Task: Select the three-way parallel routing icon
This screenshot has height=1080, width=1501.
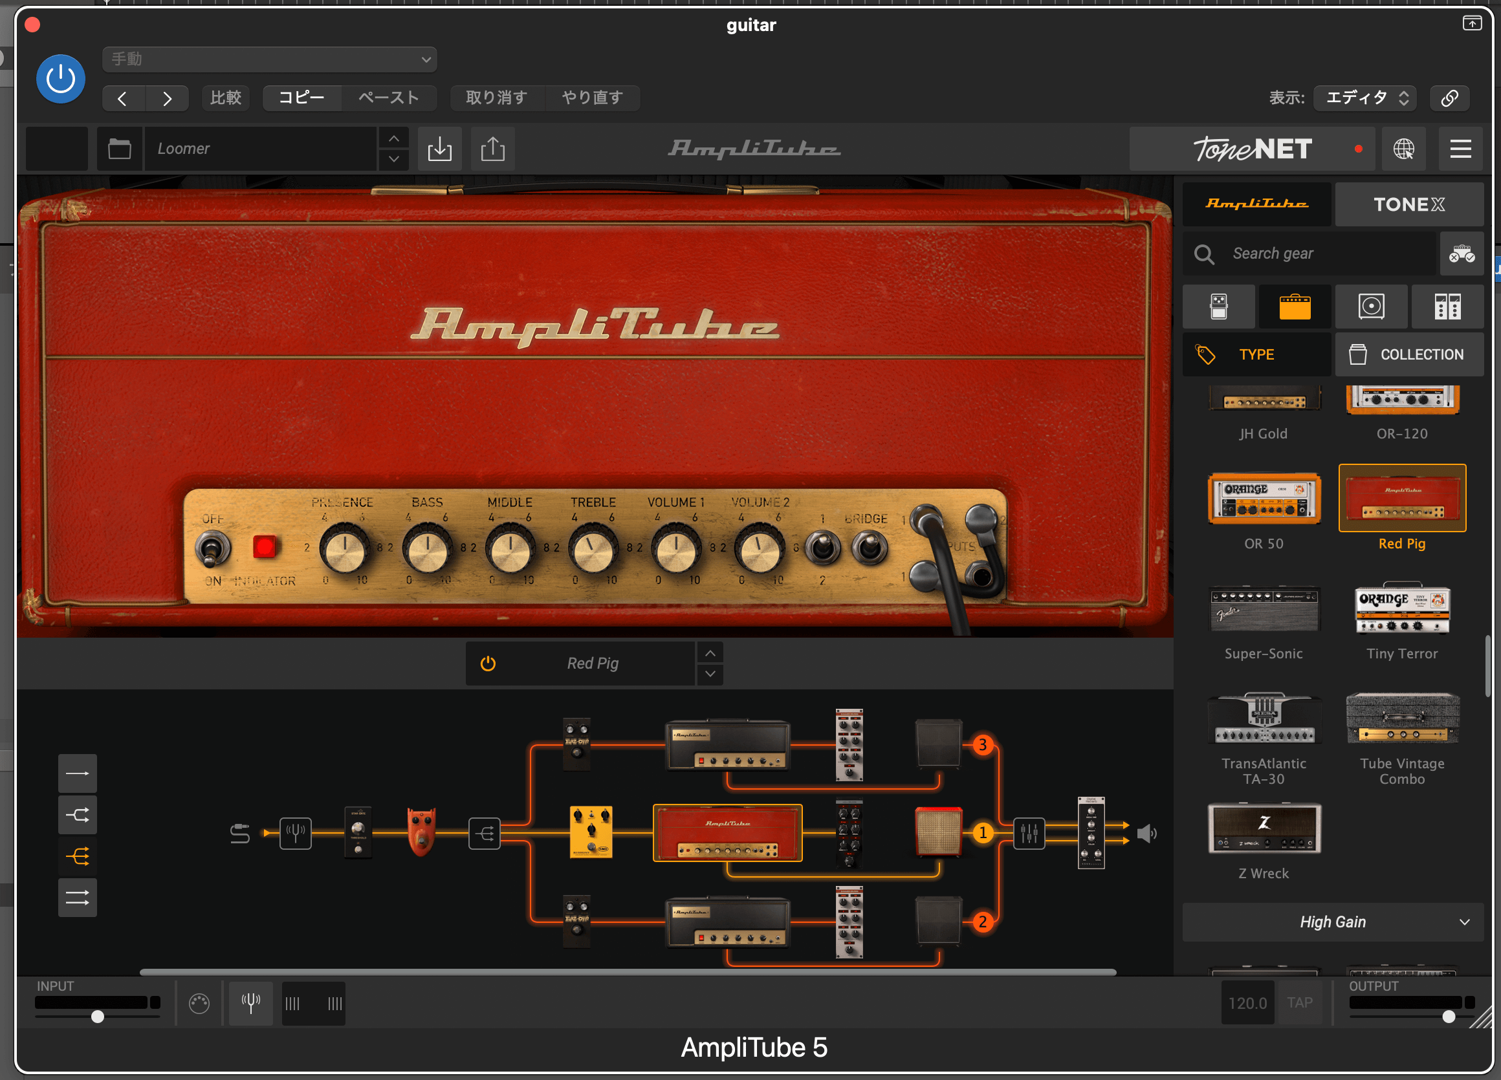Action: pyautogui.click(x=78, y=856)
